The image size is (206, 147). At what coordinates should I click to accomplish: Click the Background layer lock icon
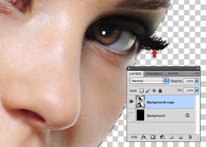pos(187,115)
